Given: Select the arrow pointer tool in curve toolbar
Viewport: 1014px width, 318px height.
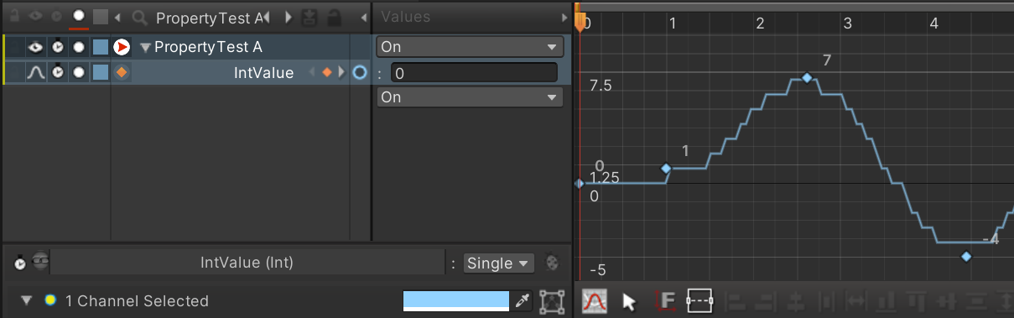Looking at the screenshot, I should click(x=630, y=301).
